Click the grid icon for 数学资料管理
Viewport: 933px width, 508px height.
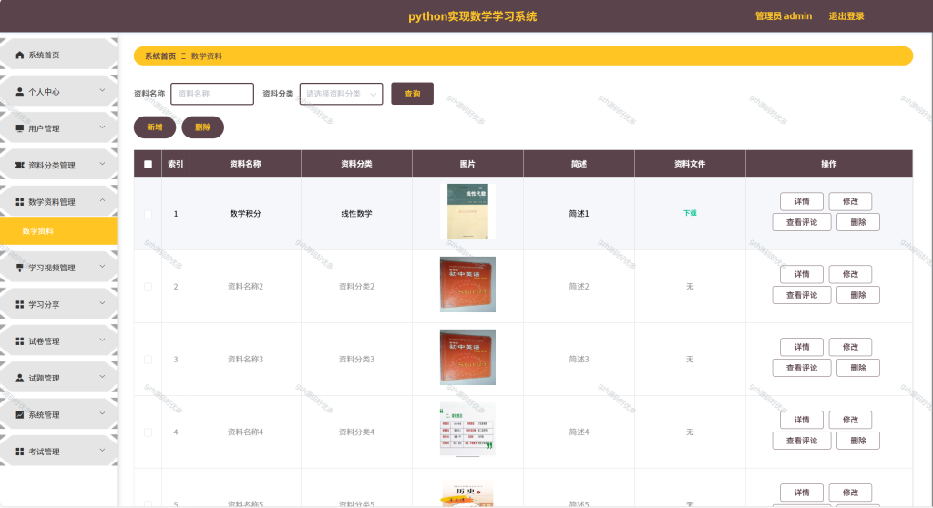(20, 202)
